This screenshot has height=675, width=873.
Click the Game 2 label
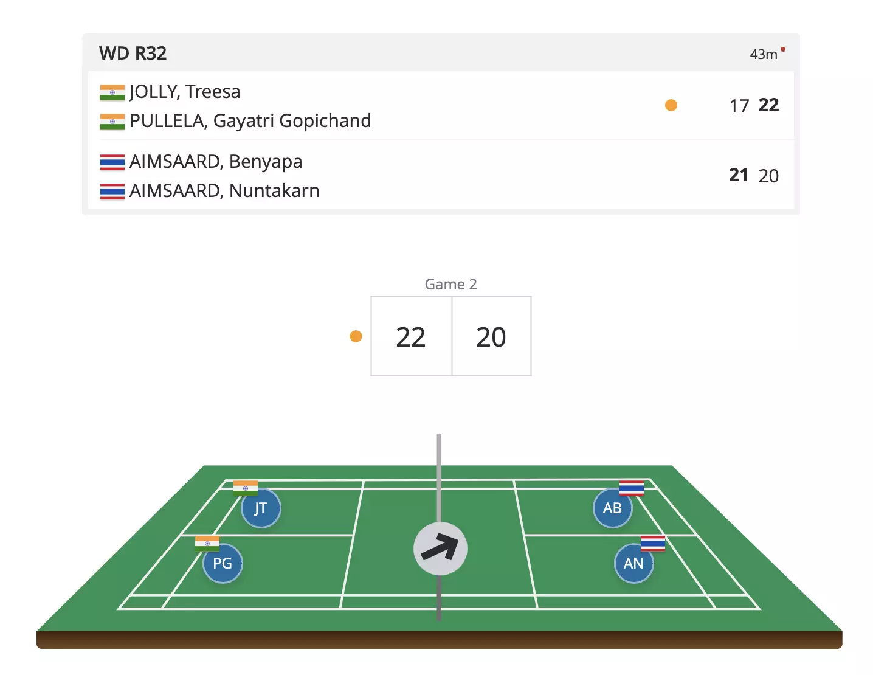(x=450, y=284)
